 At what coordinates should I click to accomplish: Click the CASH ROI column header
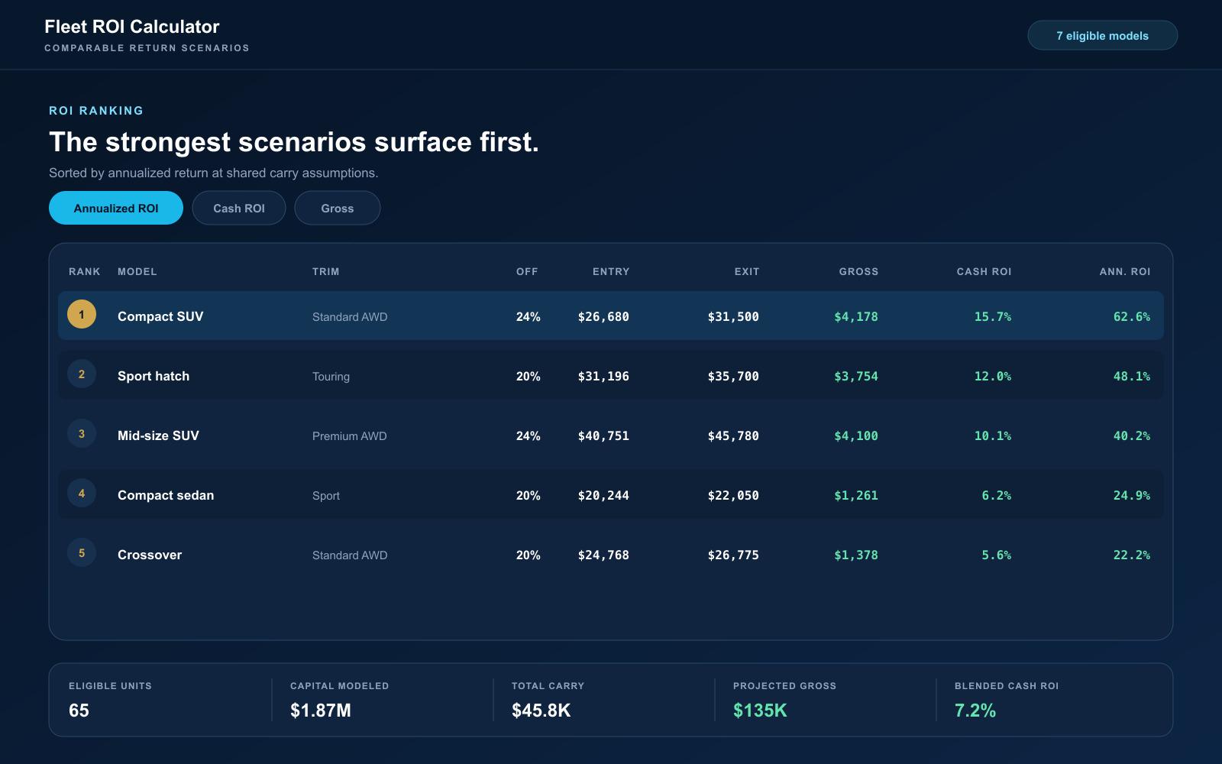pos(984,271)
